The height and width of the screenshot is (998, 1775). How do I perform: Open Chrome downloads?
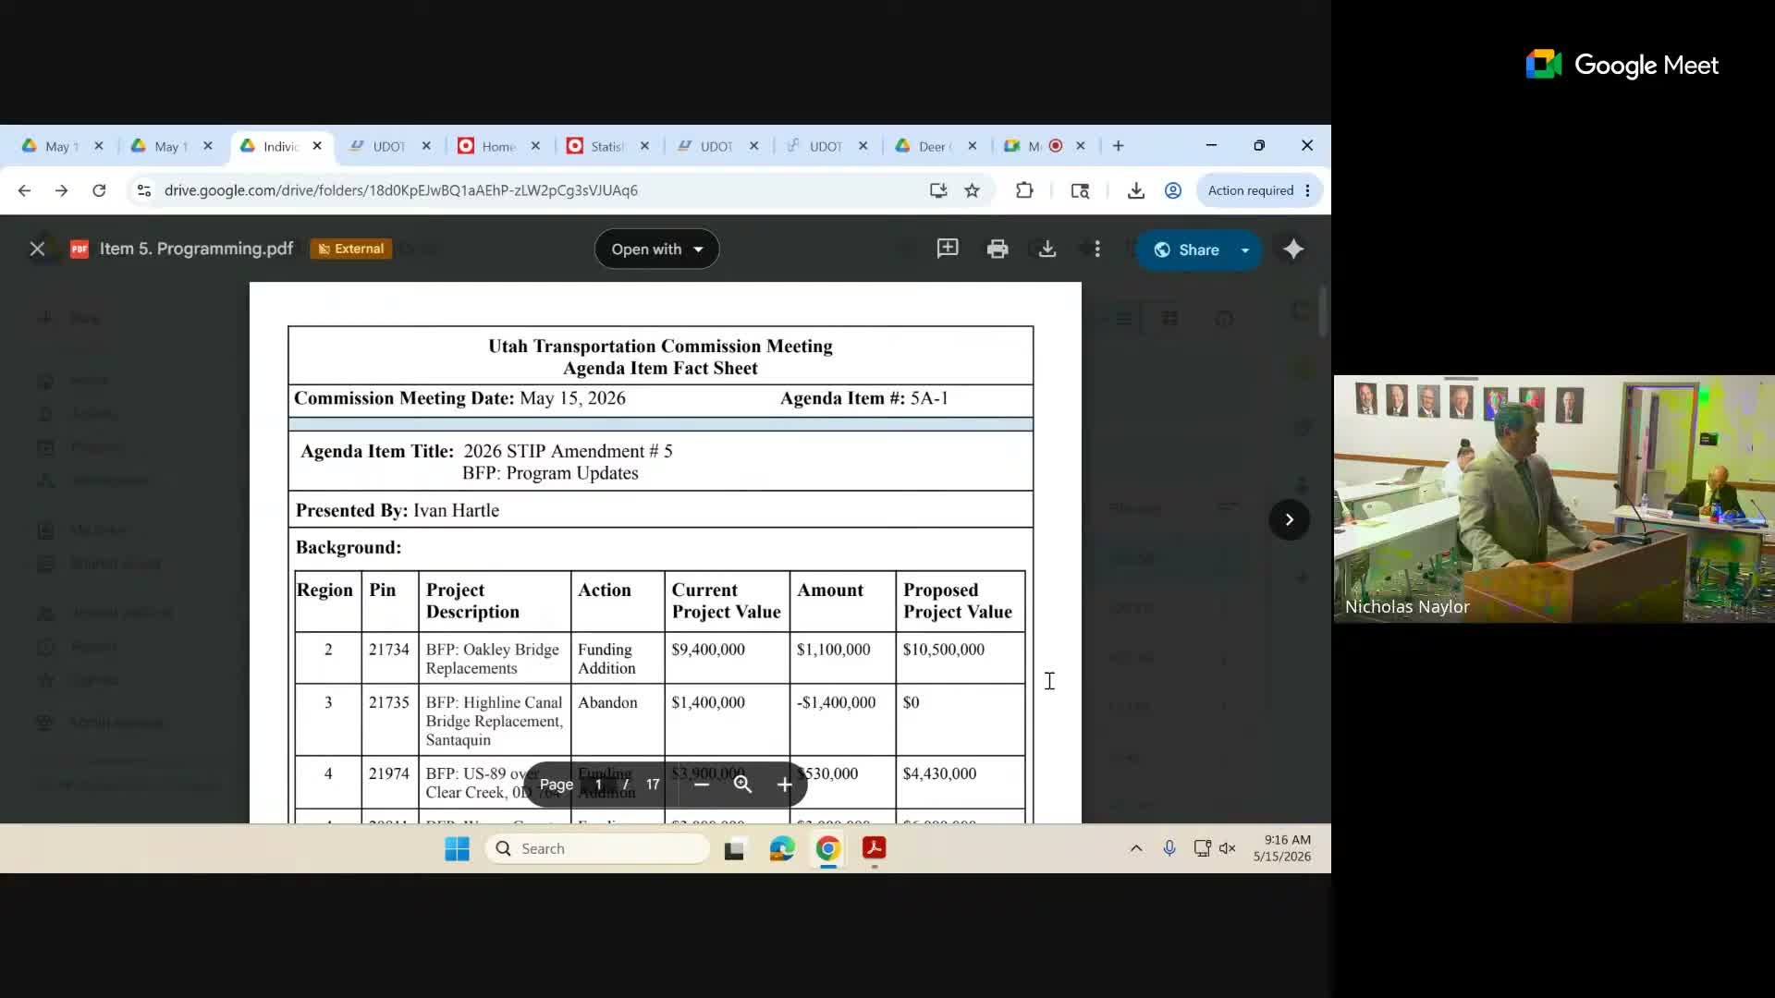pos(1136,190)
